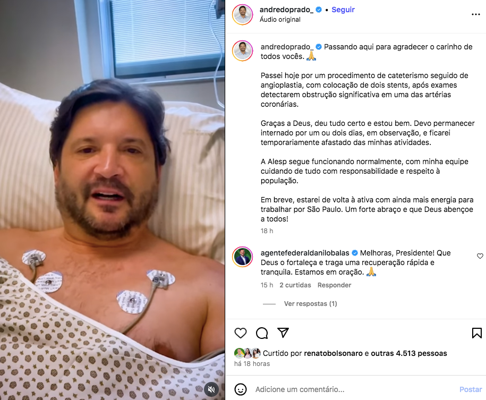Open the emoji picker smiley icon
Screen dimensions: 486x400
pos(241,389)
